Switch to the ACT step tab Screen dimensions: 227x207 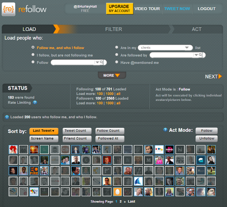[196, 29]
